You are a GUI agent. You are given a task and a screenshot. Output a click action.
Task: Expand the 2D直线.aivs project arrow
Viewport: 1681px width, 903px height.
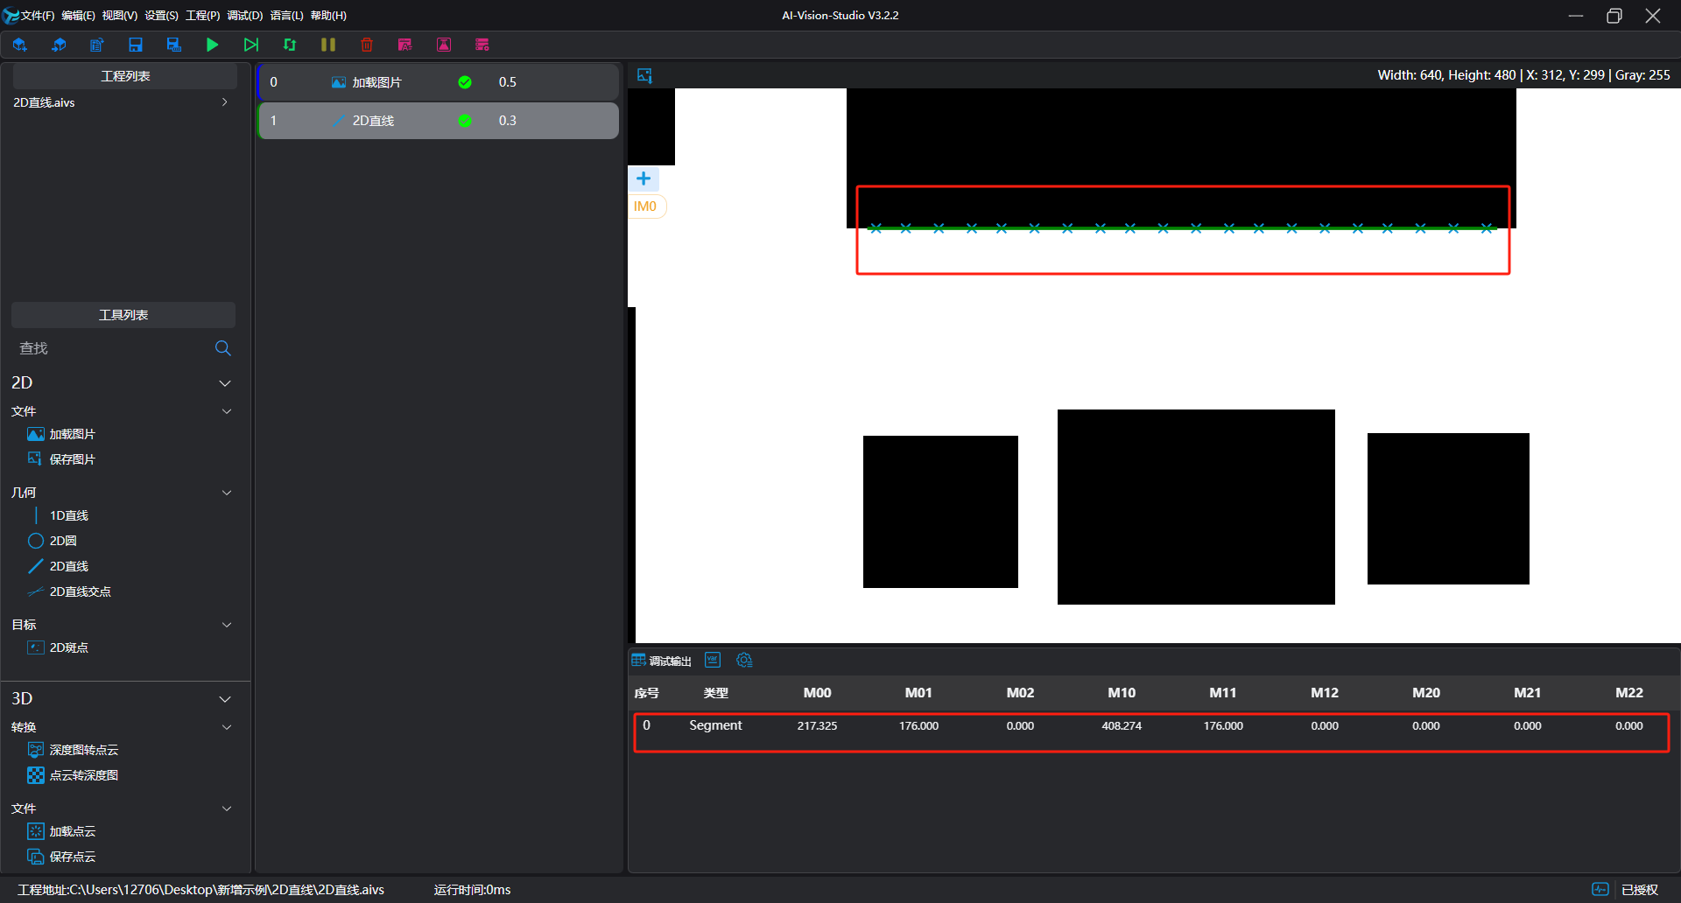pos(225,102)
